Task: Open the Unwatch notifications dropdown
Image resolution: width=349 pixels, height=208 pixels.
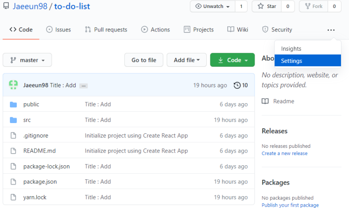Action: click(212, 7)
